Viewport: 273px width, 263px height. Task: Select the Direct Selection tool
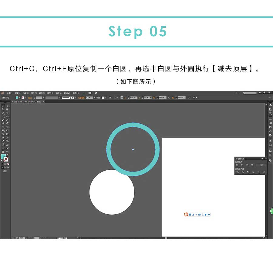7,106
